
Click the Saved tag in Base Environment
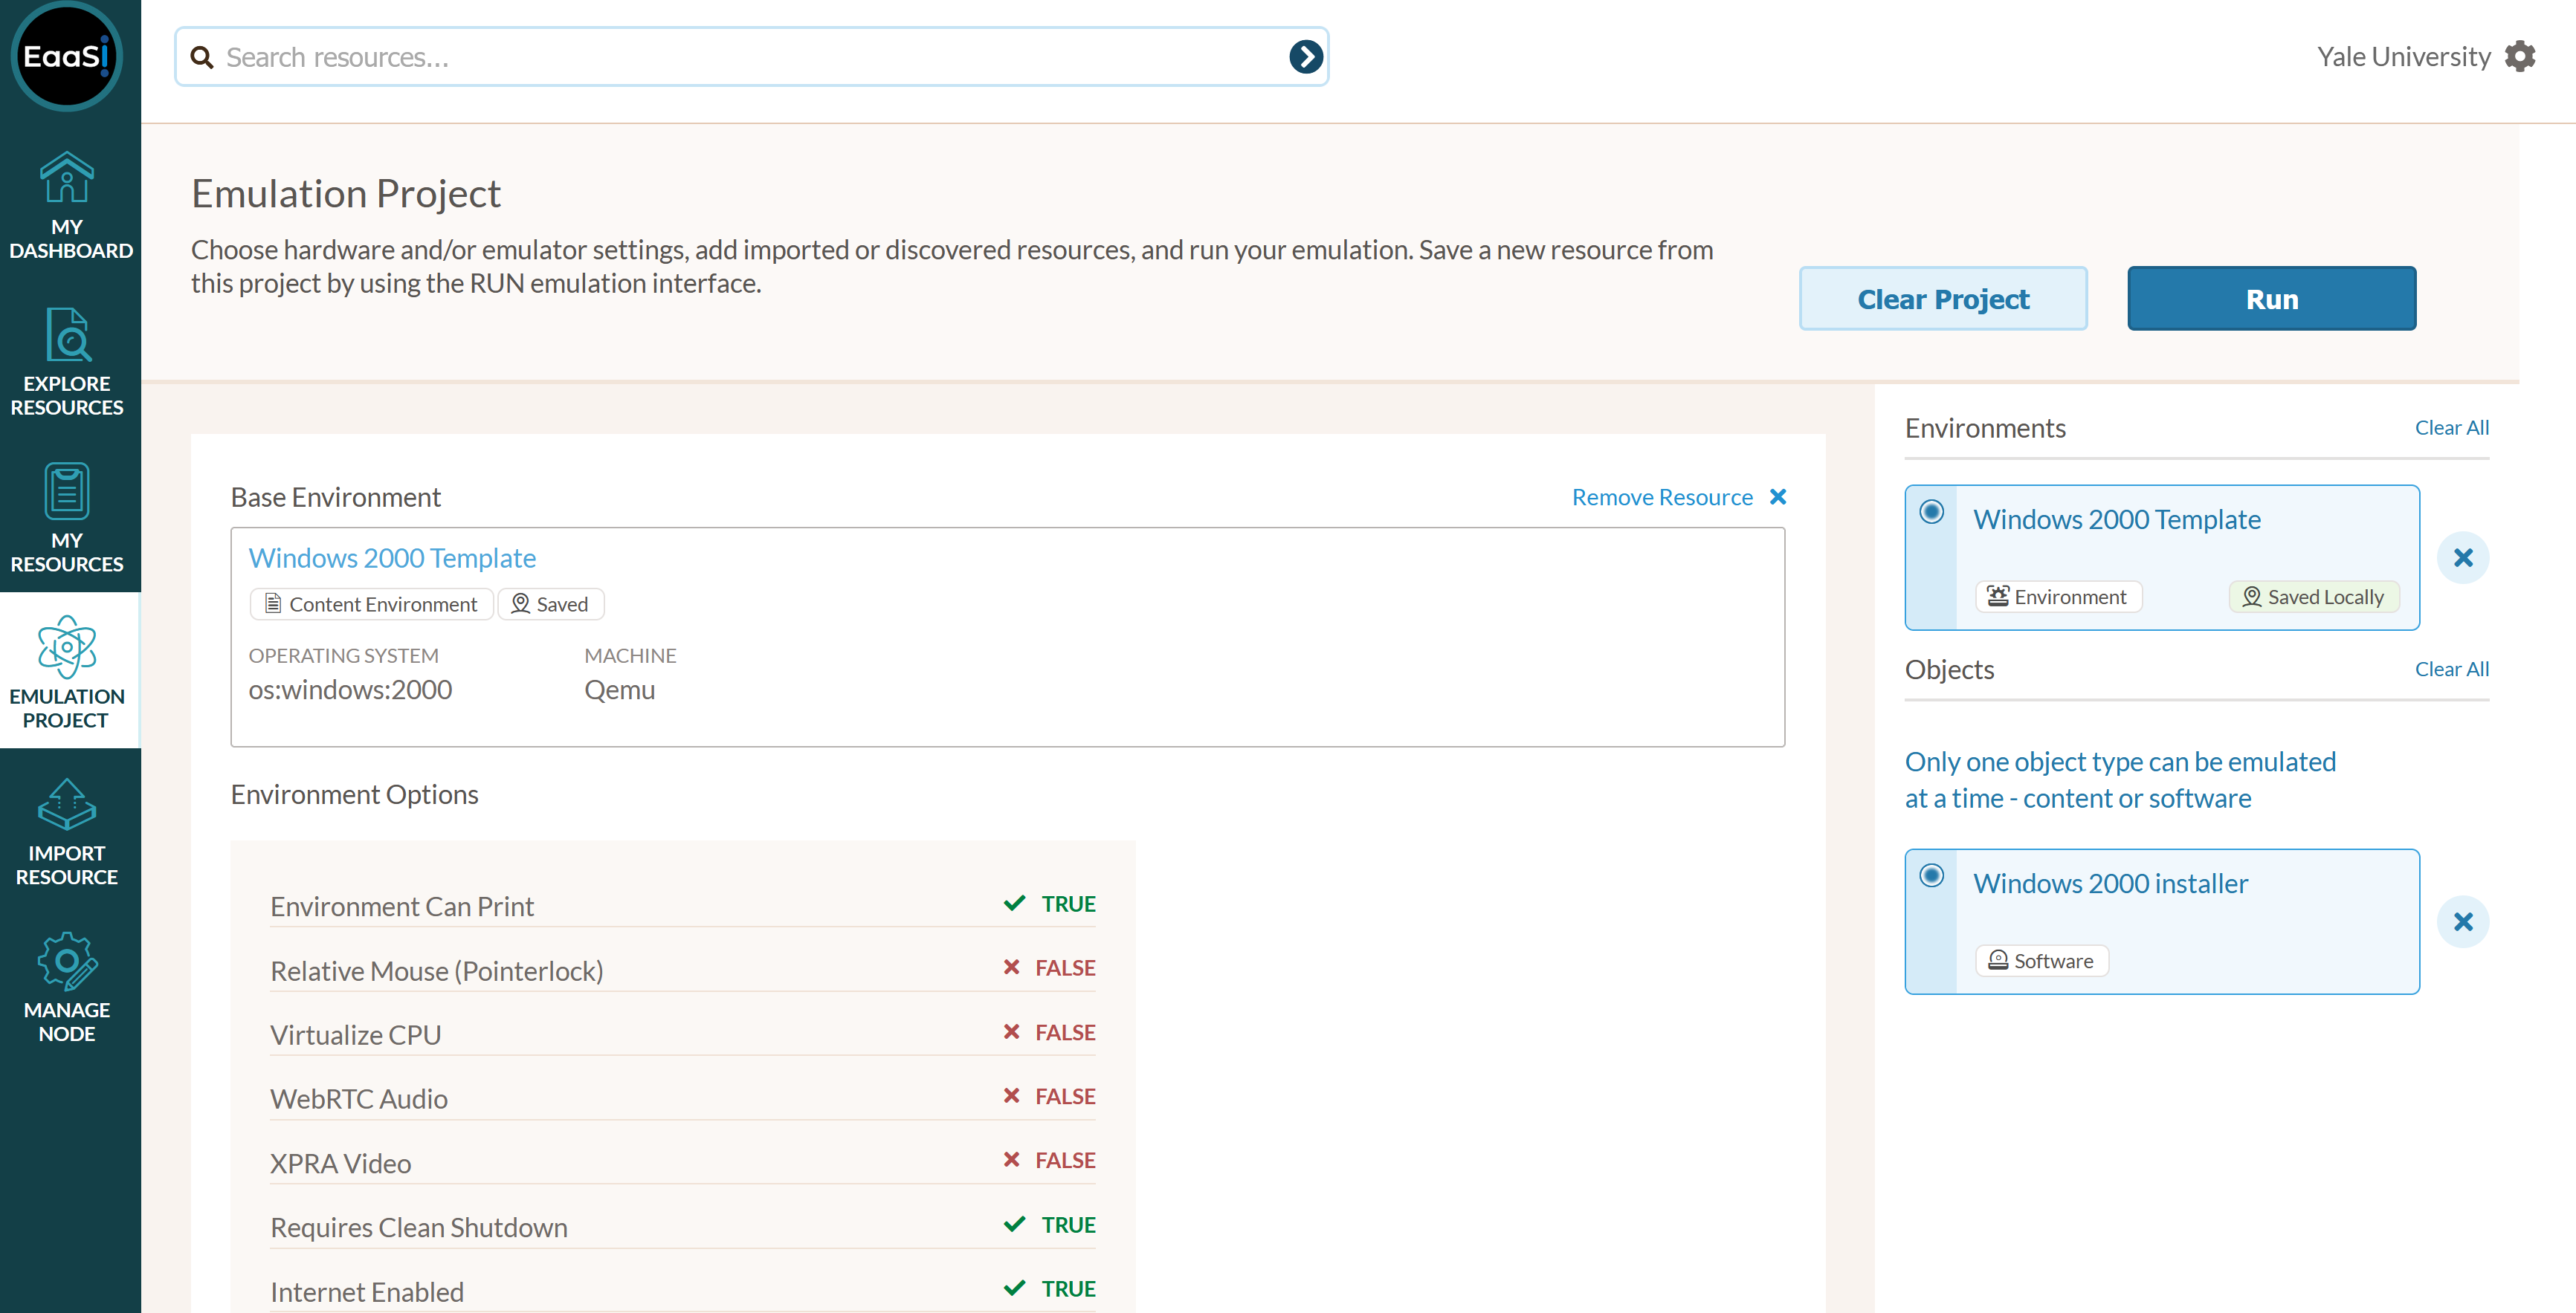coord(550,603)
